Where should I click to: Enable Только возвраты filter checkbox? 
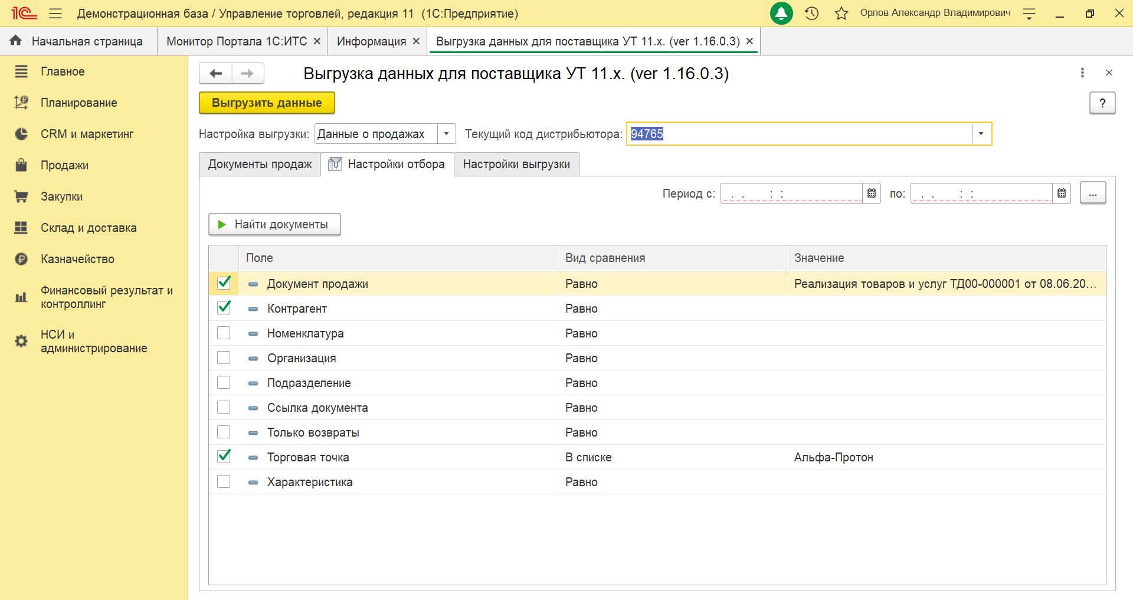[x=224, y=432]
